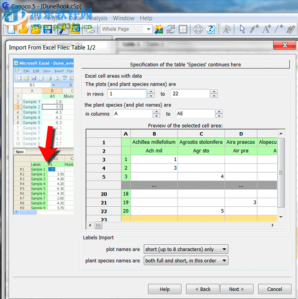
Task: Open the Window menu
Action: [124, 18]
